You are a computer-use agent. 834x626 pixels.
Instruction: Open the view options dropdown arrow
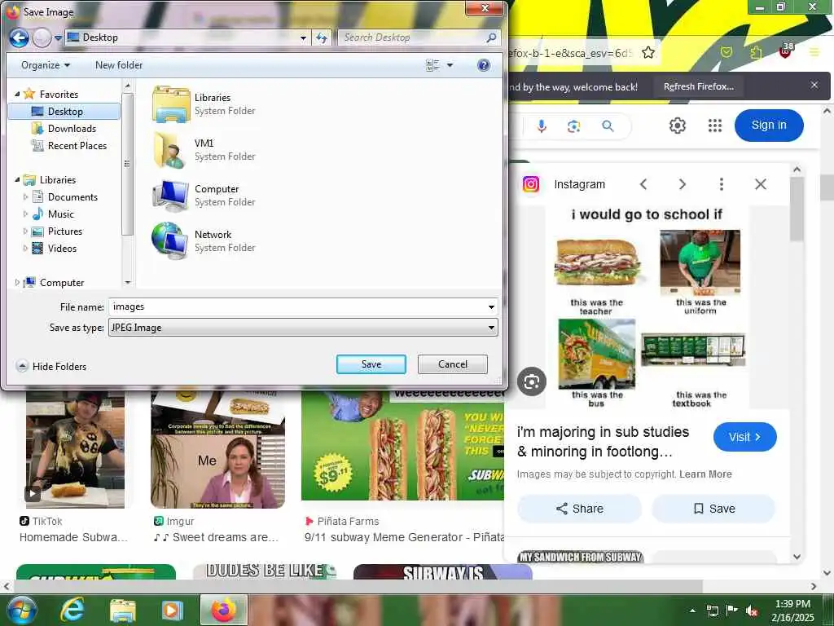coord(450,65)
